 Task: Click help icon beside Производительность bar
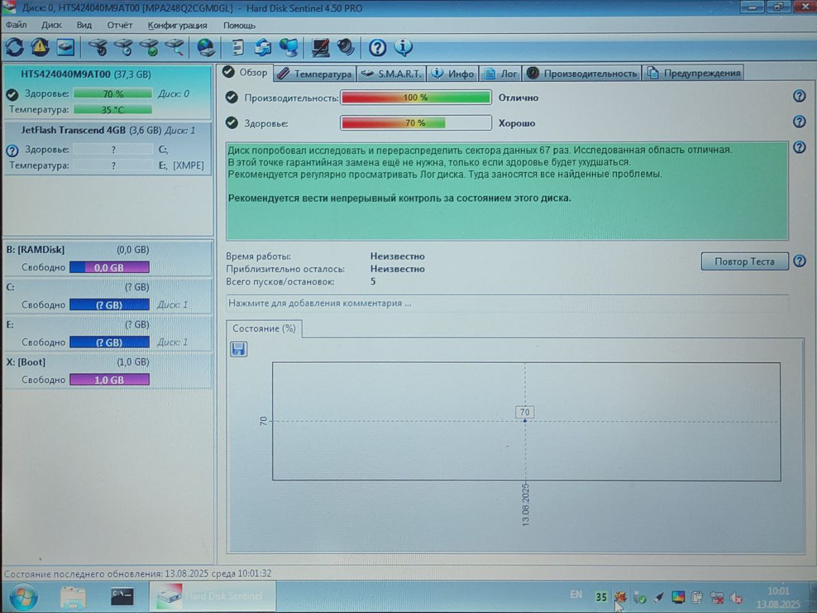click(x=799, y=96)
